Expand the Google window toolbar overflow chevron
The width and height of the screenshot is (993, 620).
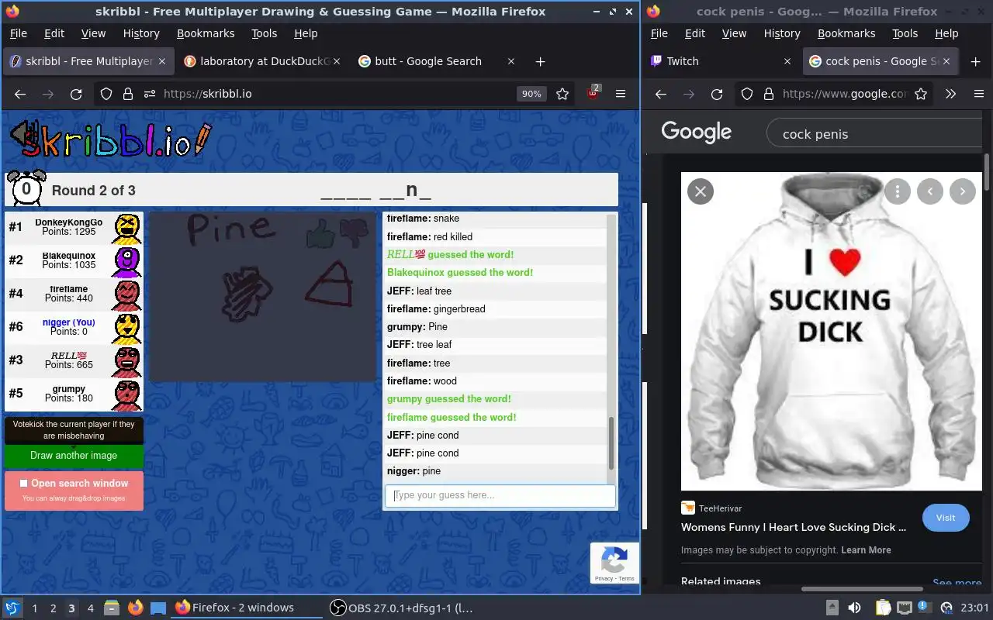click(950, 94)
